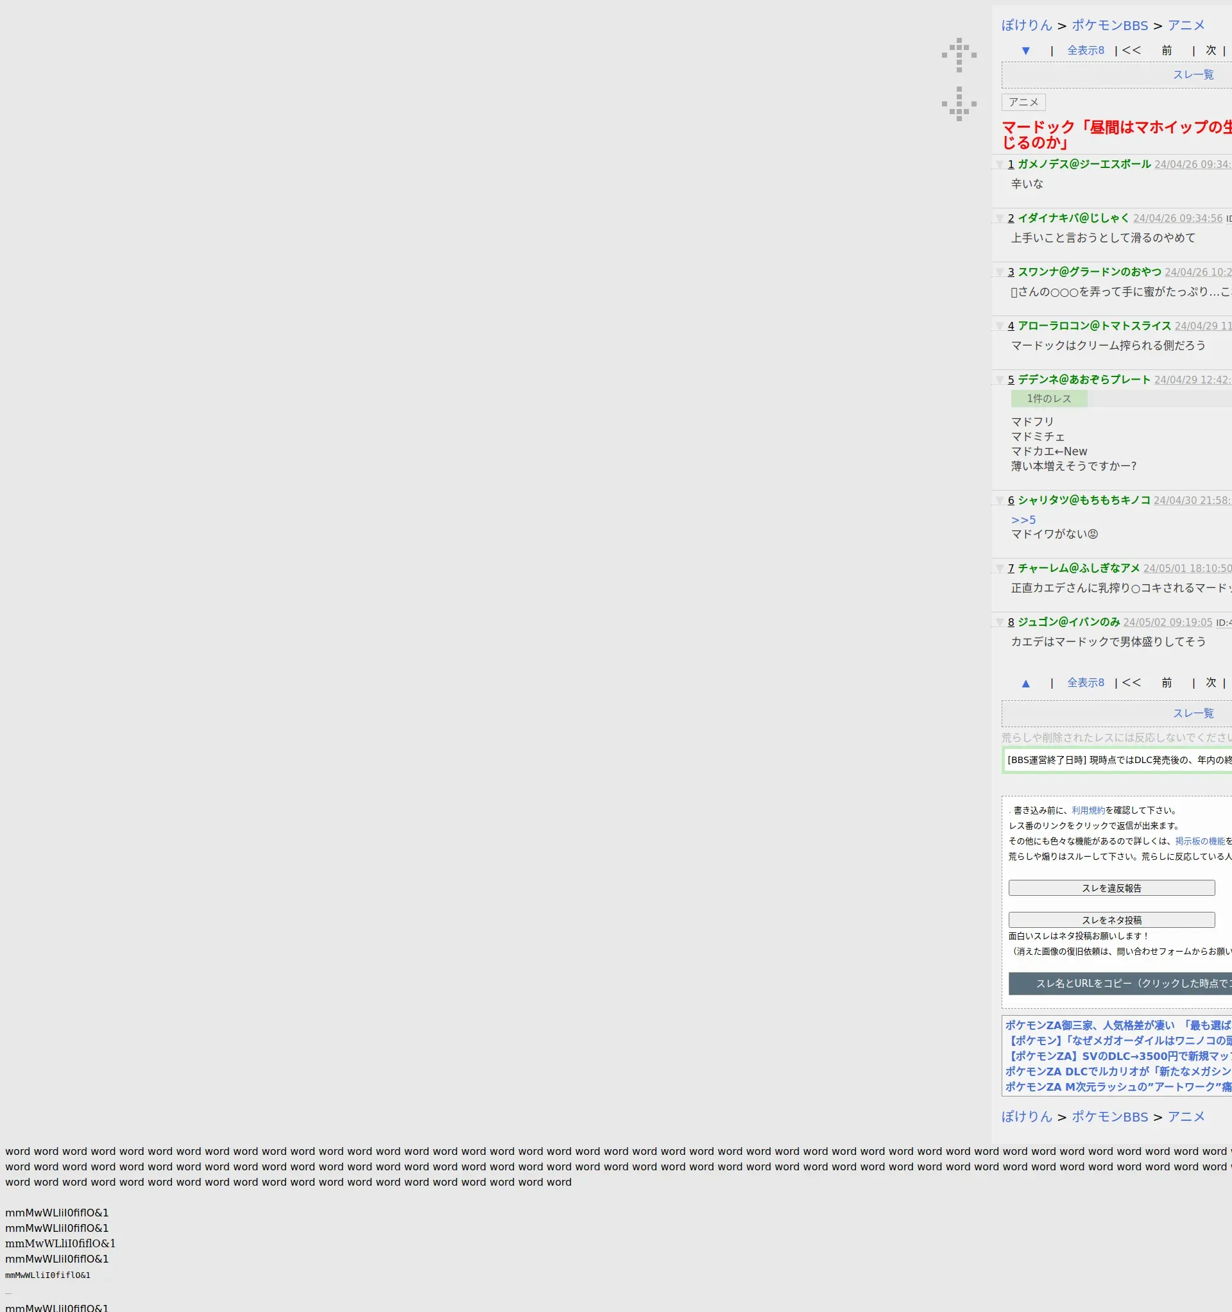Click the blue down-triangle jump icon at top
Image resolution: width=1232 pixels, height=1312 pixels.
tap(1025, 51)
